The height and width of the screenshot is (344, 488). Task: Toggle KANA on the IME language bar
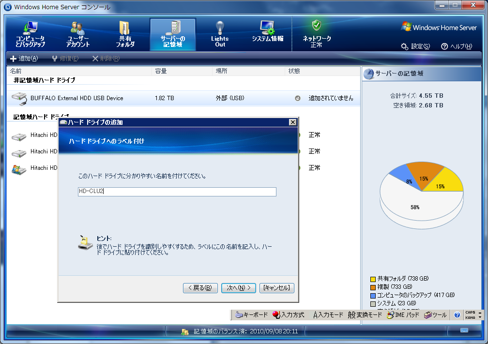[x=470, y=317]
